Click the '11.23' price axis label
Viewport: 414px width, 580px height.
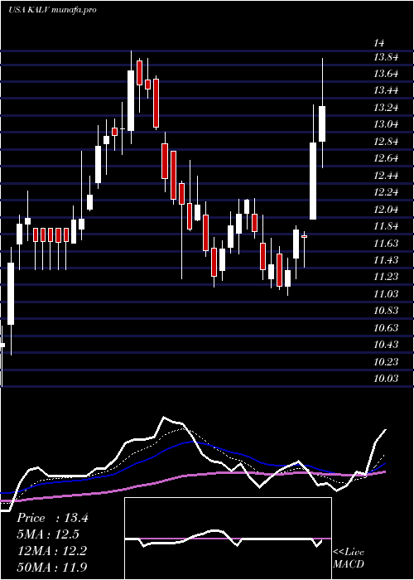tap(386, 277)
